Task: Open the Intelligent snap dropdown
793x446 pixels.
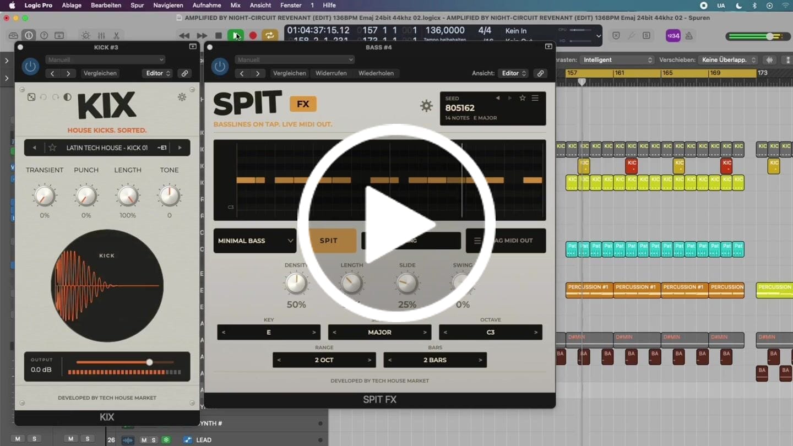Action: [617, 59]
